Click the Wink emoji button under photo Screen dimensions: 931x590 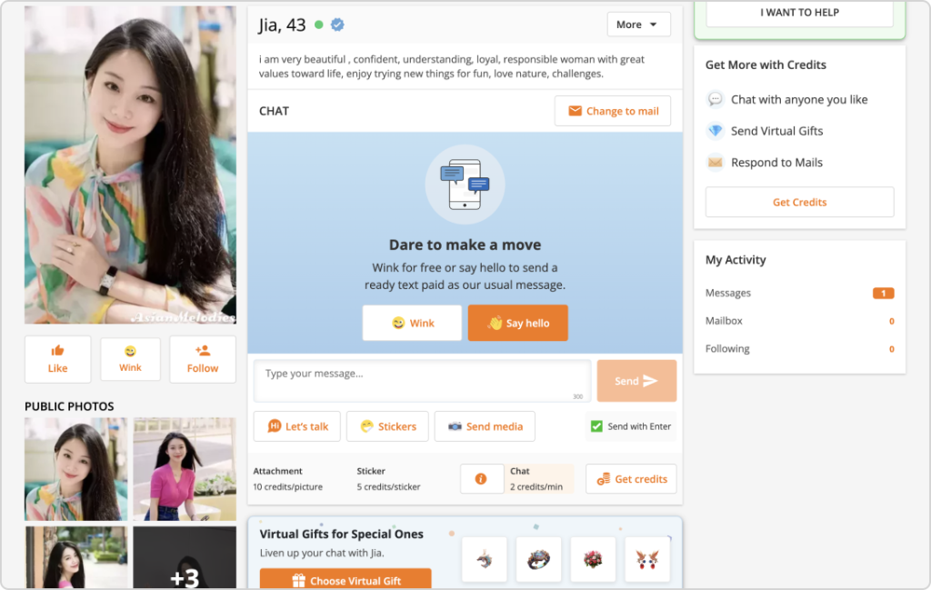130,359
